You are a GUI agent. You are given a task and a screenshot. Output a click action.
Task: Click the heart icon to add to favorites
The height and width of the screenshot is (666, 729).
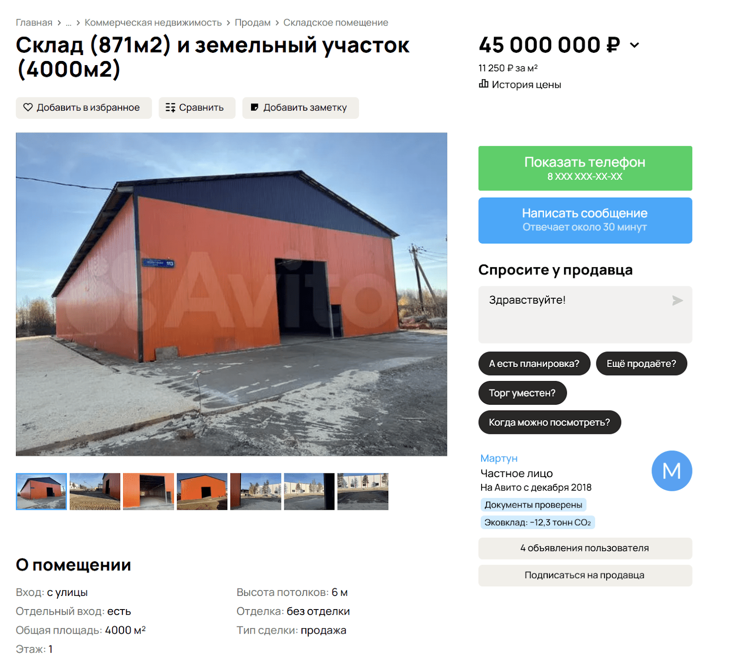[28, 107]
